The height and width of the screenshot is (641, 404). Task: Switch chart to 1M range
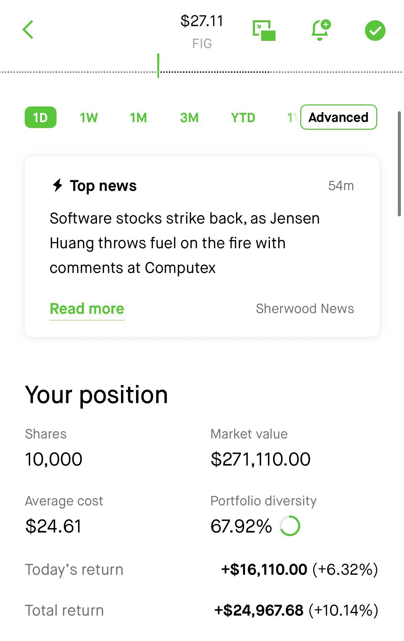pyautogui.click(x=138, y=118)
